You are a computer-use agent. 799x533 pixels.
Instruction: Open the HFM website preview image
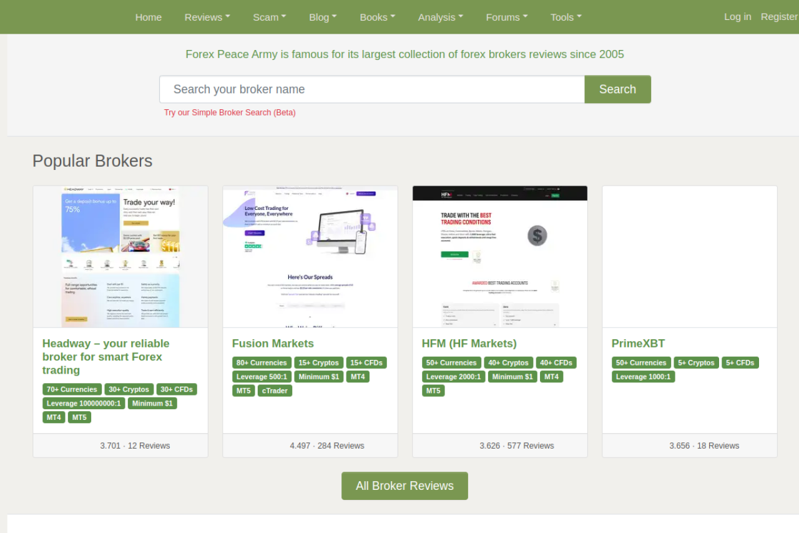click(500, 256)
